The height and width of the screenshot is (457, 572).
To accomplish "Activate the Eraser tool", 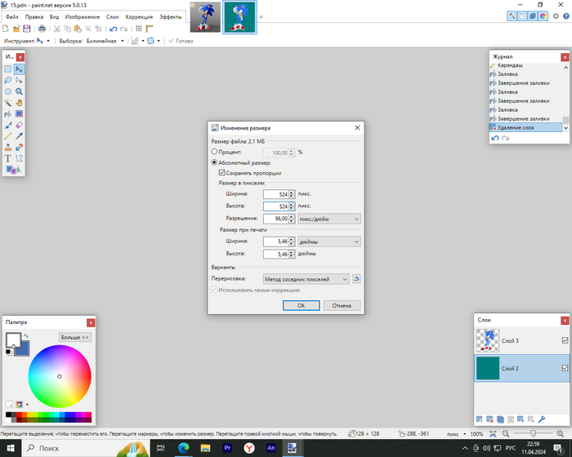I will point(19,126).
